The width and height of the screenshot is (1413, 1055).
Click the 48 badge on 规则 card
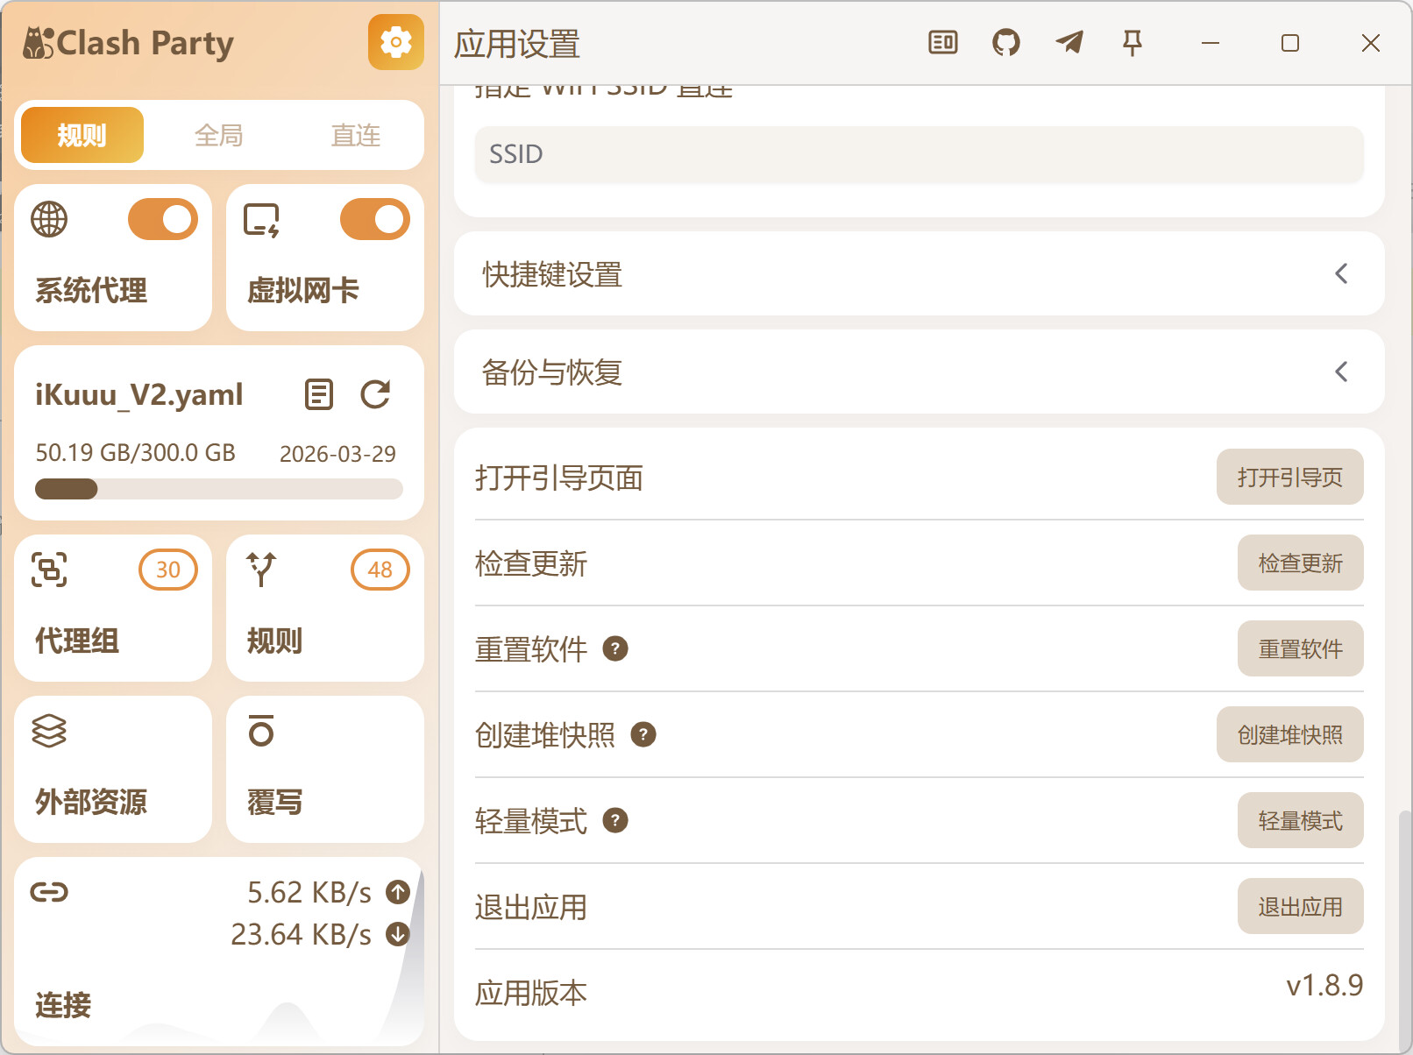[x=380, y=570]
